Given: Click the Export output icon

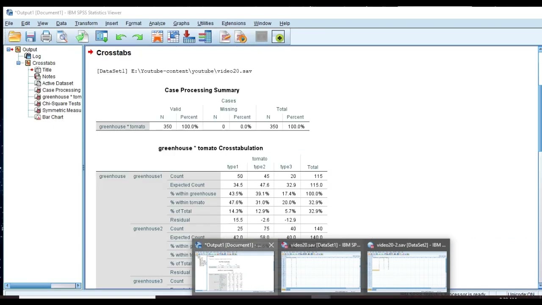Looking at the screenshot, I should pyautogui.click(x=82, y=37).
